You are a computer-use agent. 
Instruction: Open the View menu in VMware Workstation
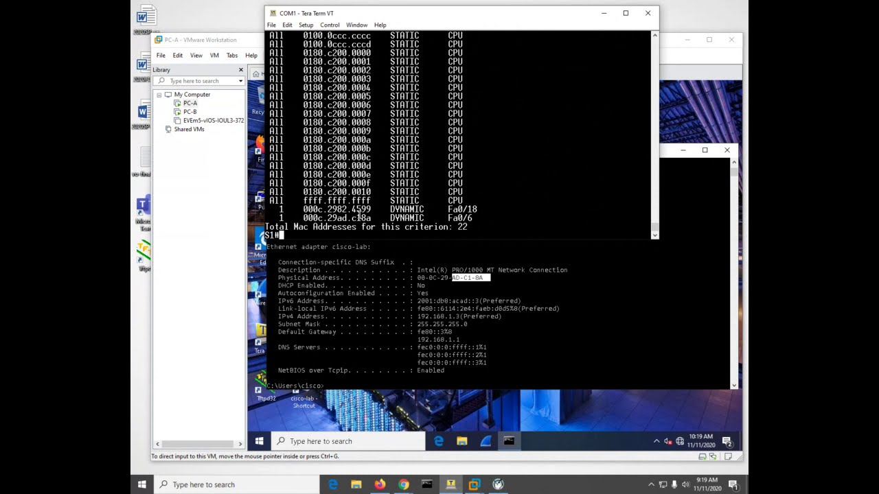coord(196,56)
